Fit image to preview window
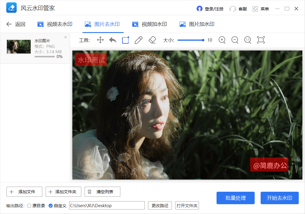305x214 pixels. click(261, 40)
